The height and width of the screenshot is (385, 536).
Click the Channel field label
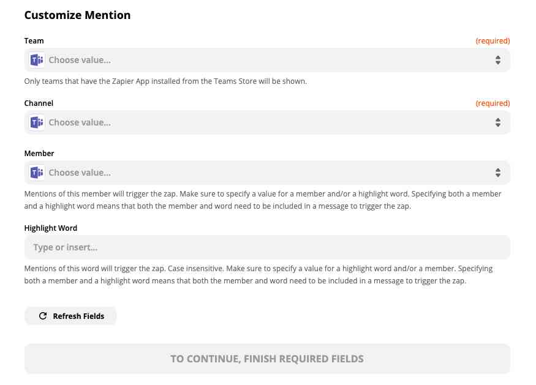(39, 103)
